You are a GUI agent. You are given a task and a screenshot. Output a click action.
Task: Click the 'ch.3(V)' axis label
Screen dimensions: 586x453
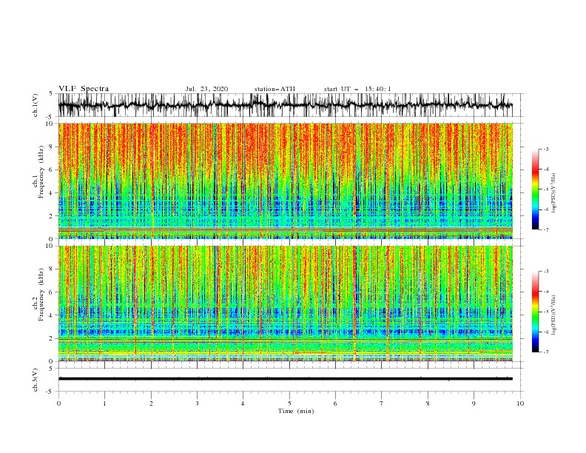click(x=36, y=380)
